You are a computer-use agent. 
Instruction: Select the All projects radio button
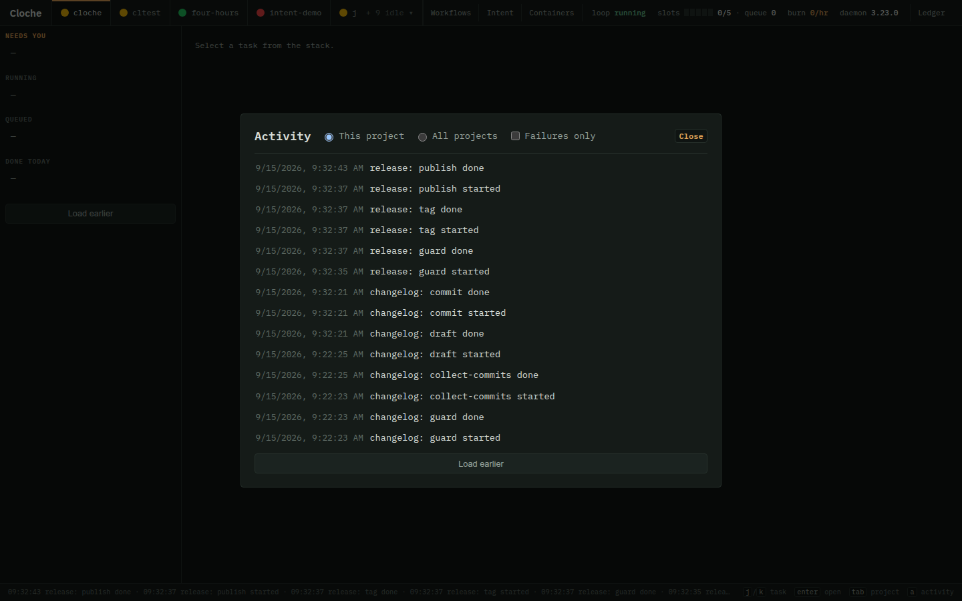[422, 137]
